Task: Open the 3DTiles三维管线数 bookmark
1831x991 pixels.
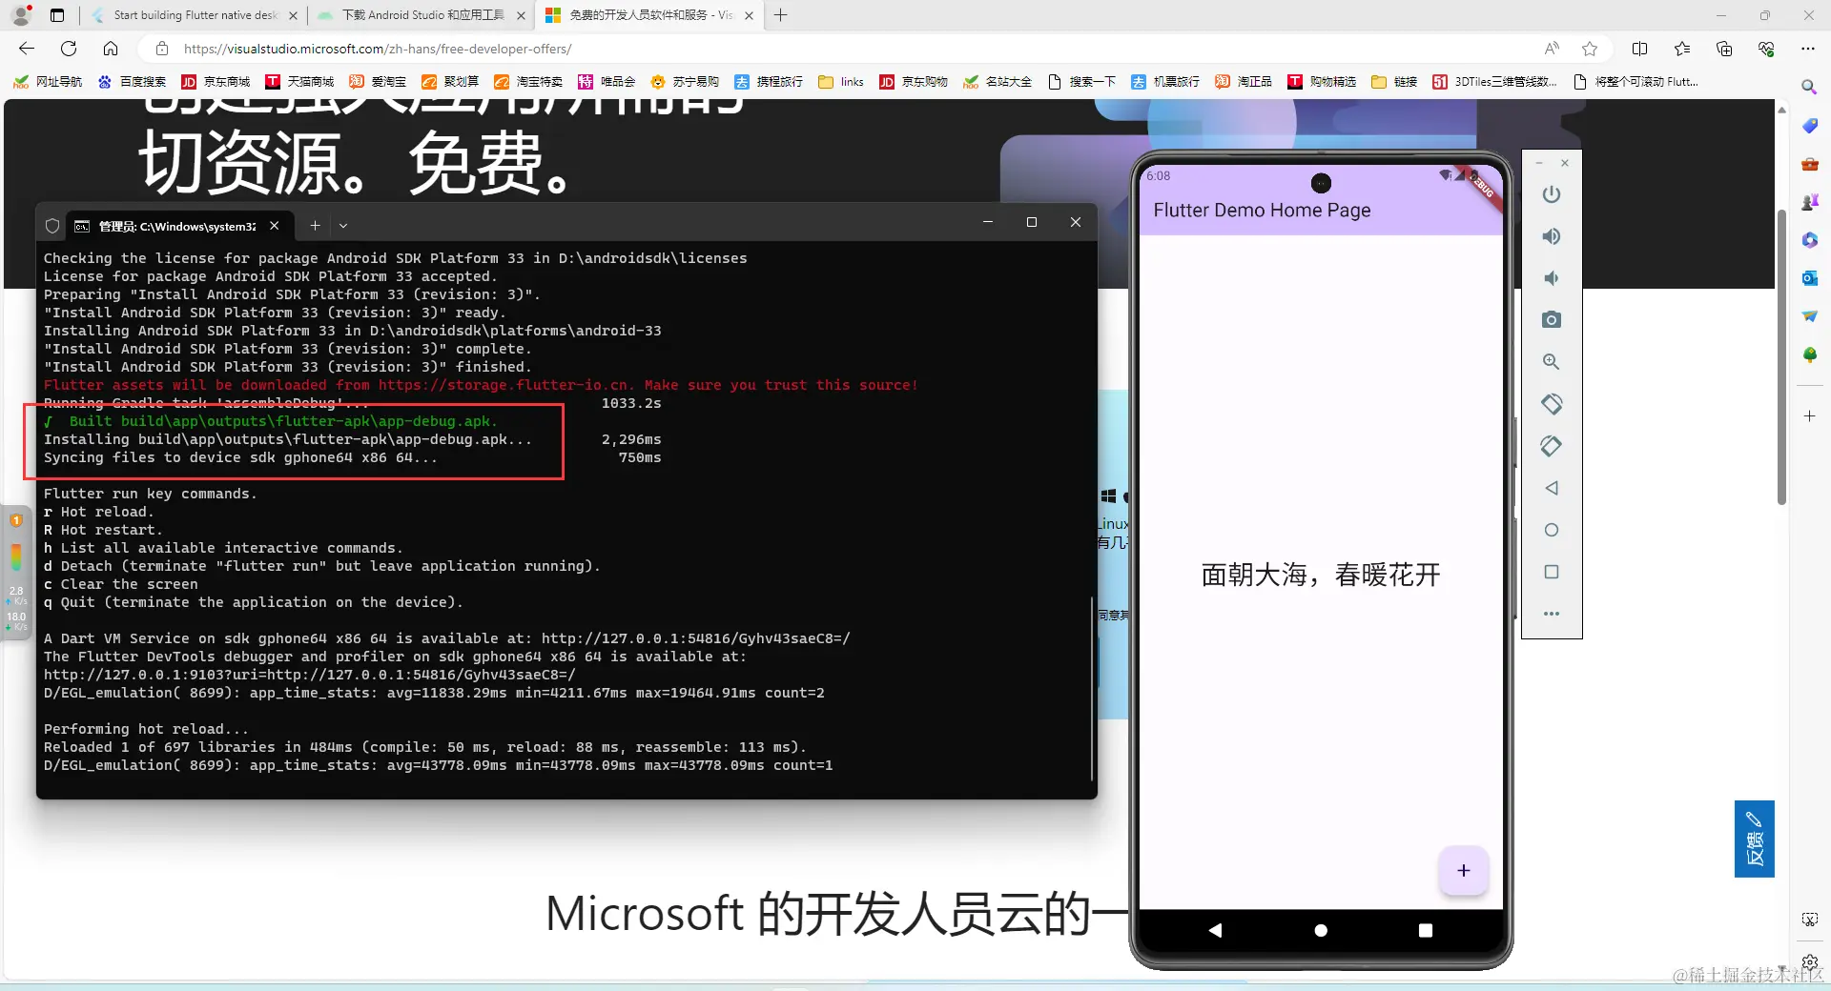Action: click(1495, 82)
